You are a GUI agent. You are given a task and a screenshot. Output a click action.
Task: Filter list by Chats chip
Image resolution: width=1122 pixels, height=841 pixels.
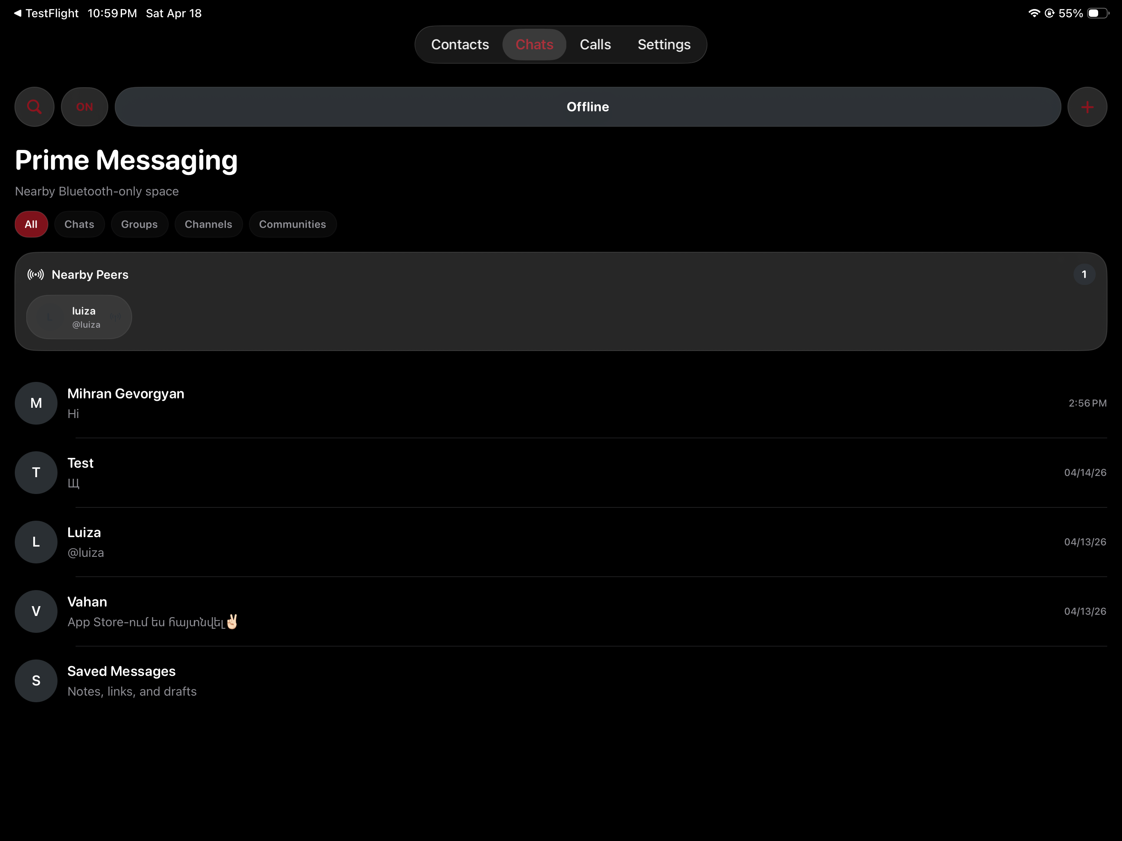pyautogui.click(x=79, y=224)
